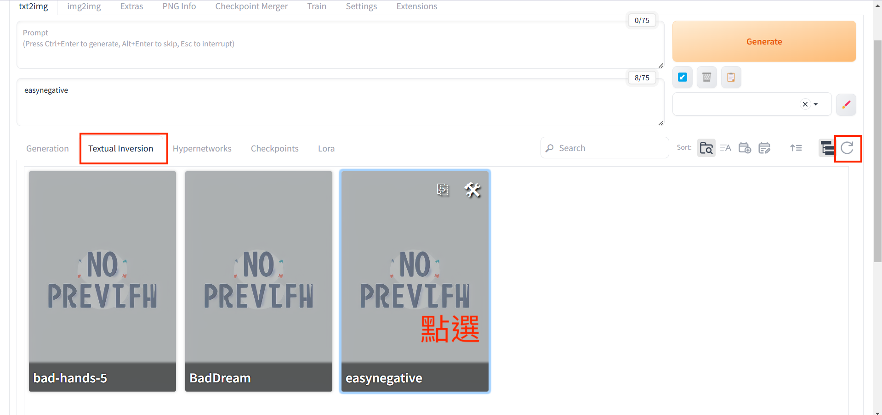The width and height of the screenshot is (882, 415).
Task: Switch to the img2img tab
Action: click(84, 6)
